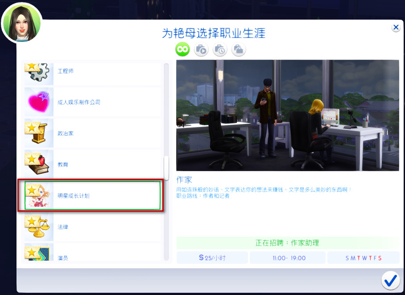Pick the 成人娱乐制作公司 career with pink heart
This screenshot has height=295, width=405.
point(92,102)
